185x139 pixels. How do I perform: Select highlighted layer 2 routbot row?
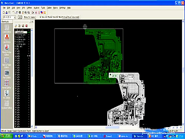(x=21, y=32)
